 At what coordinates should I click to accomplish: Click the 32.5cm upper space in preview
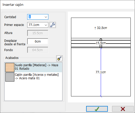click(102, 28)
